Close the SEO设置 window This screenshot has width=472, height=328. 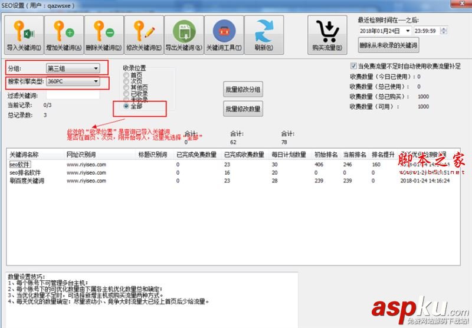pyautogui.click(x=461, y=4)
